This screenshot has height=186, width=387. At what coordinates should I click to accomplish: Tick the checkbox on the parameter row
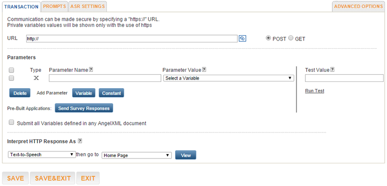tap(11, 78)
